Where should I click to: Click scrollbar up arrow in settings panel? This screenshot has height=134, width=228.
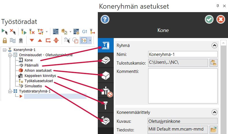[x=223, y=43]
